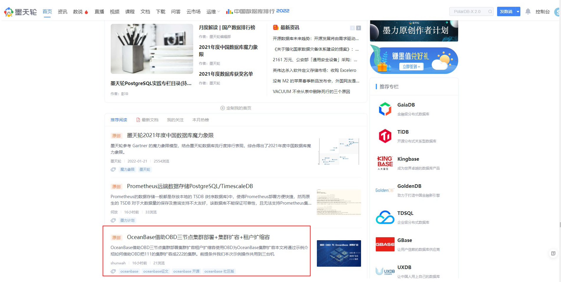
Task: Click 立即签到 button on banner
Action: [411, 67]
